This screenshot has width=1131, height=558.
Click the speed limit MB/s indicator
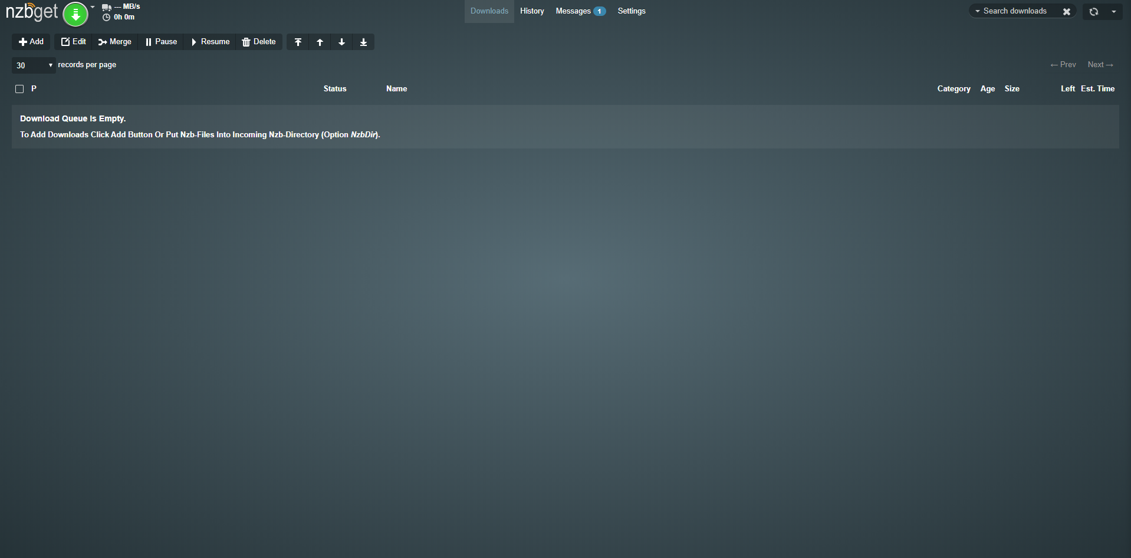pyautogui.click(x=121, y=6)
